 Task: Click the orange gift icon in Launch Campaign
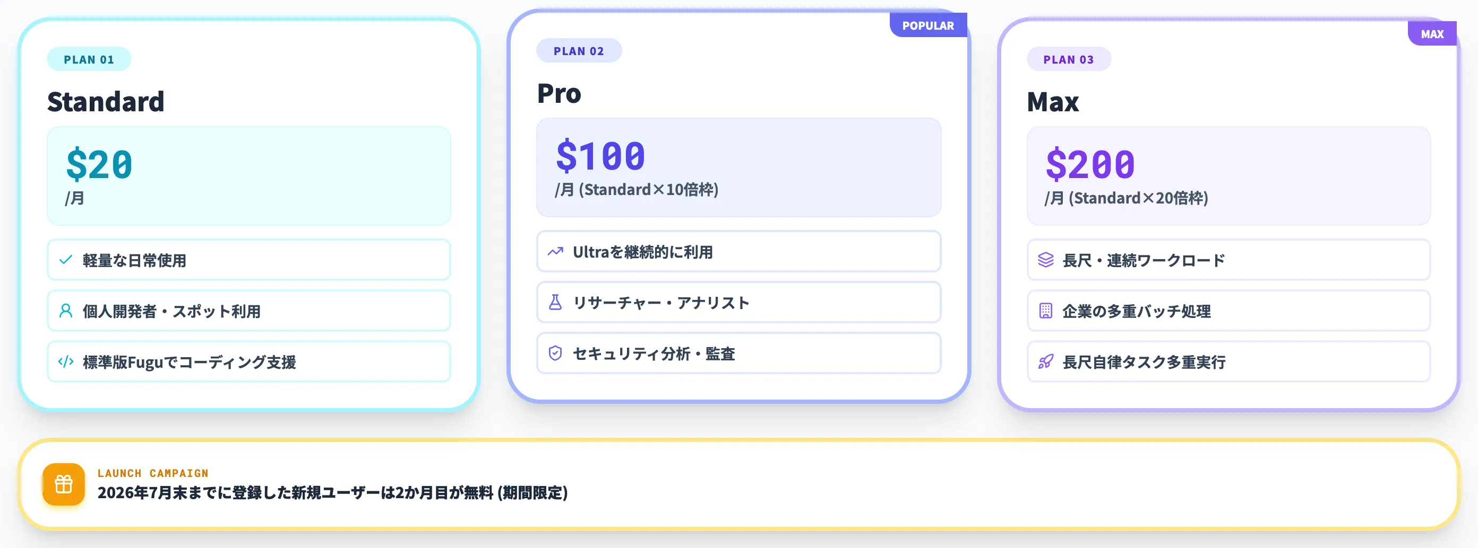point(64,484)
